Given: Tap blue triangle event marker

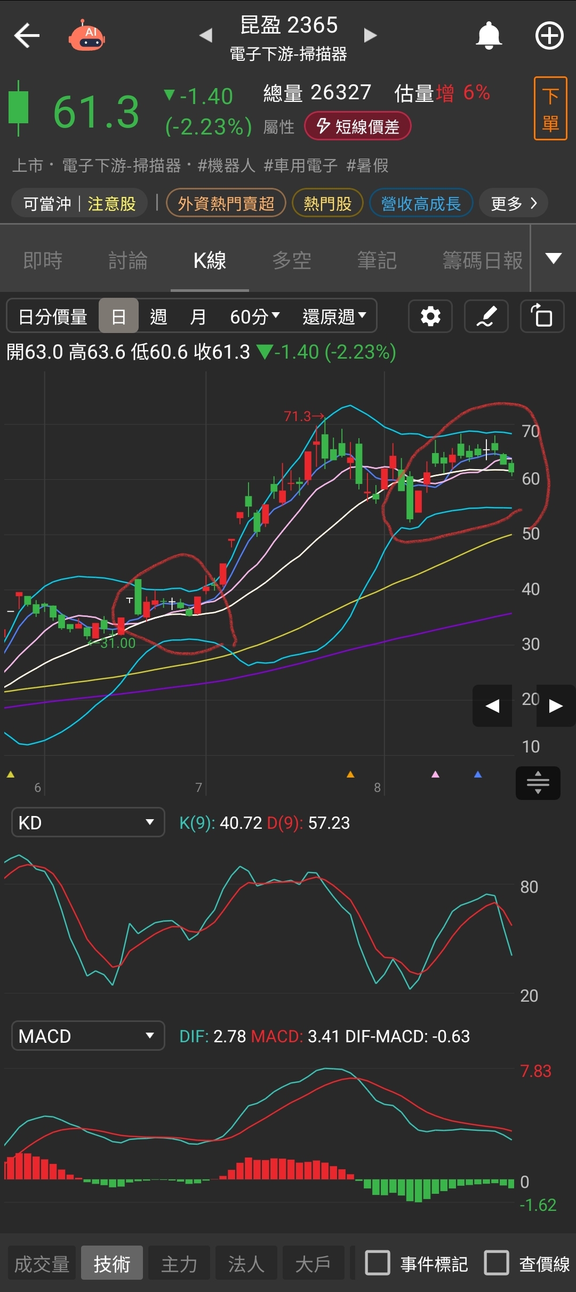Looking at the screenshot, I should tap(478, 774).
